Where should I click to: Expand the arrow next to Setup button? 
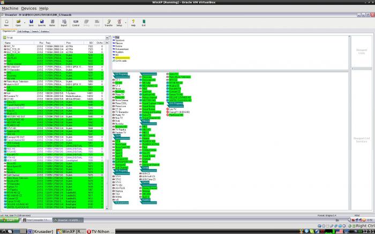(x=125, y=23)
